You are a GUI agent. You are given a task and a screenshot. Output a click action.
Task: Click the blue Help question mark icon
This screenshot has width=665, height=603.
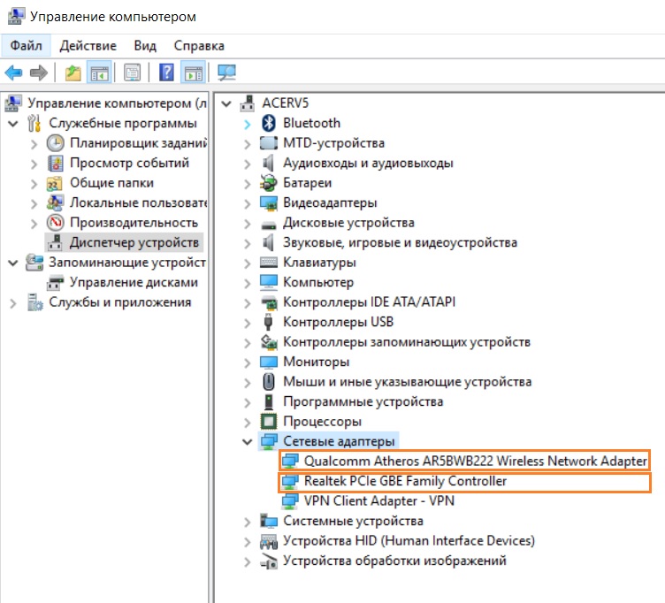pyautogui.click(x=166, y=73)
